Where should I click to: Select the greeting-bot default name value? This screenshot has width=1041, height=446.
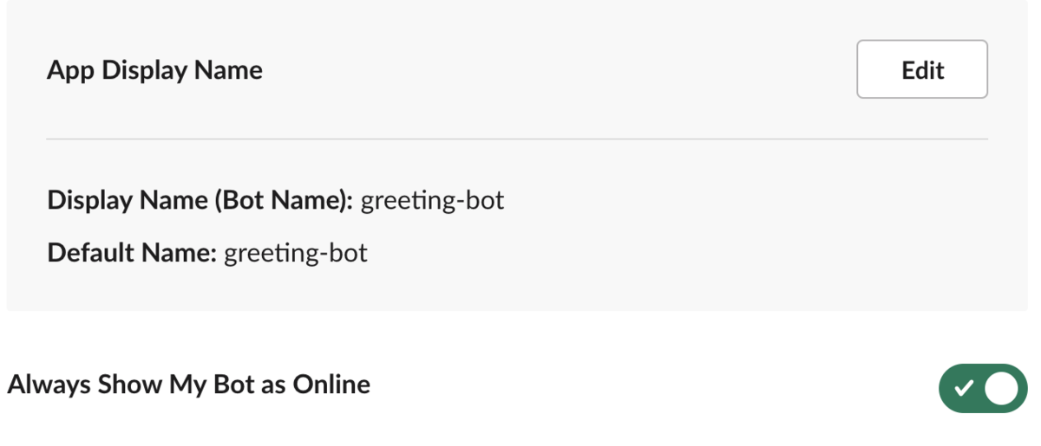296,254
